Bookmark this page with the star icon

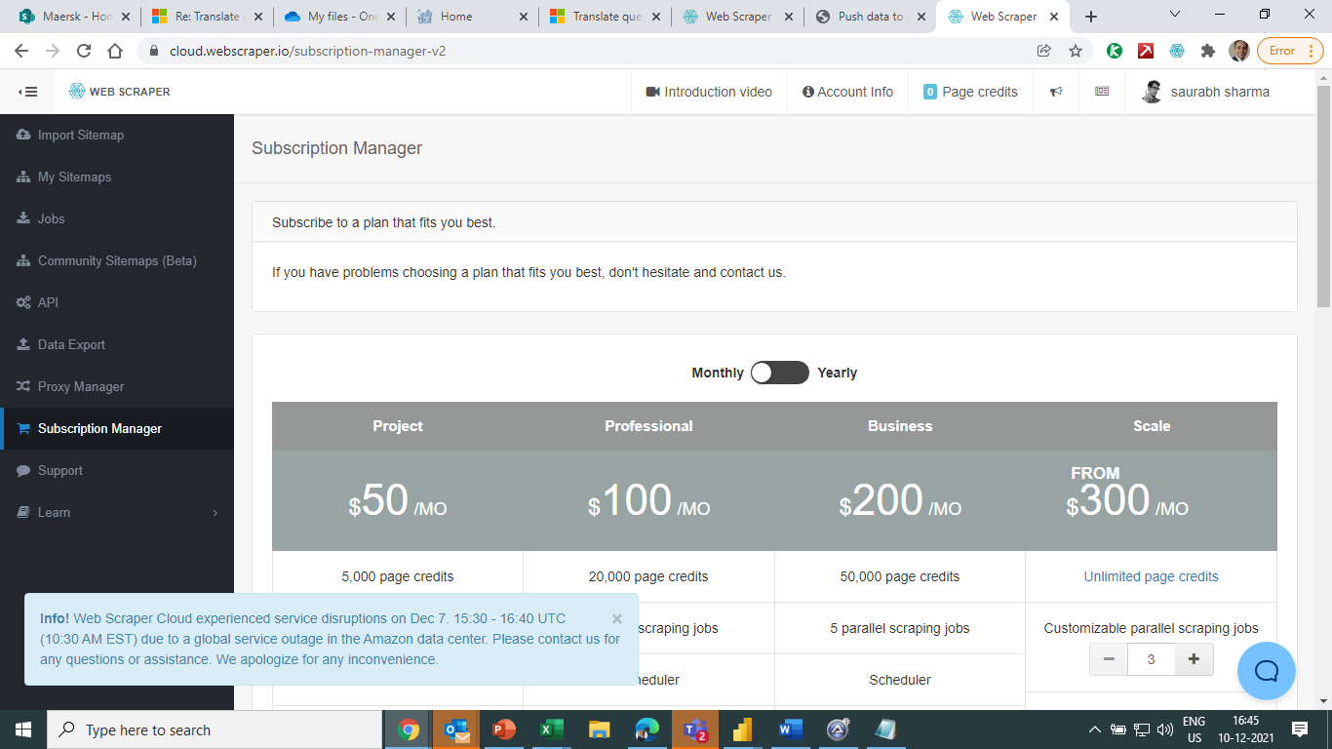click(x=1076, y=51)
